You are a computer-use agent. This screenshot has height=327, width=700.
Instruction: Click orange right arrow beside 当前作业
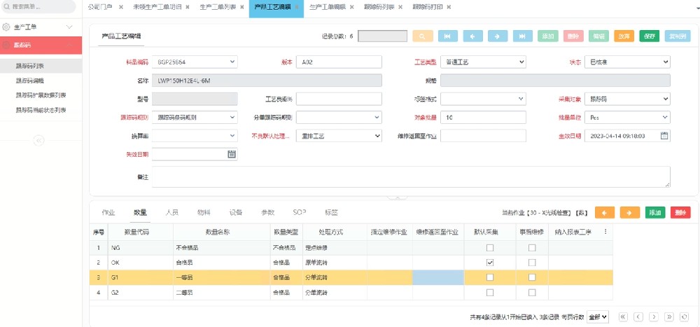[630, 213]
